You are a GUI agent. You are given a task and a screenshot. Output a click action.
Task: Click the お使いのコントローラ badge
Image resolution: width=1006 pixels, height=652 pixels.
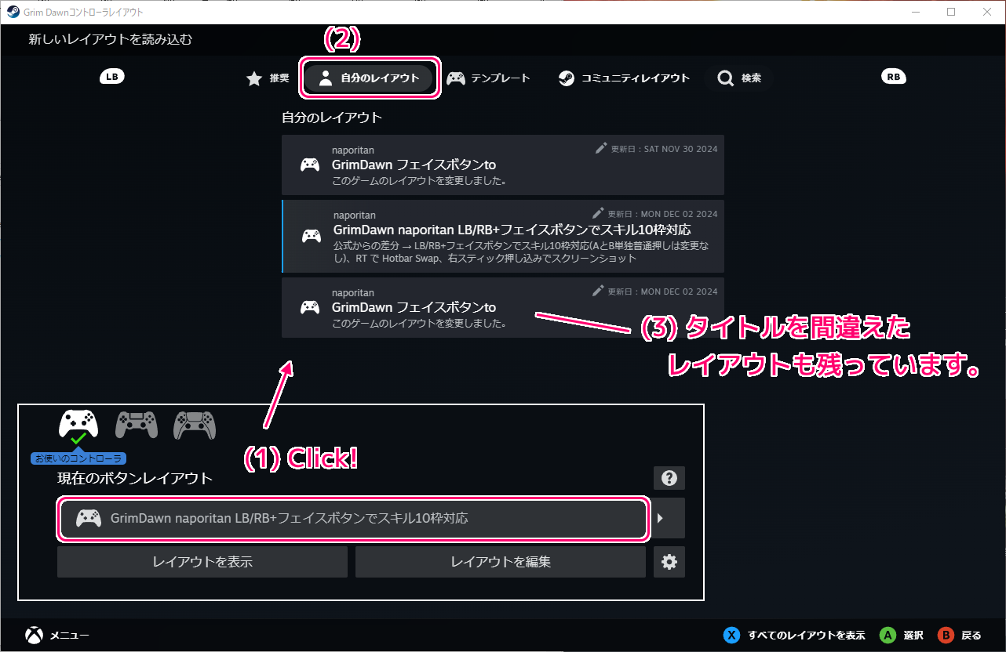[x=78, y=458]
